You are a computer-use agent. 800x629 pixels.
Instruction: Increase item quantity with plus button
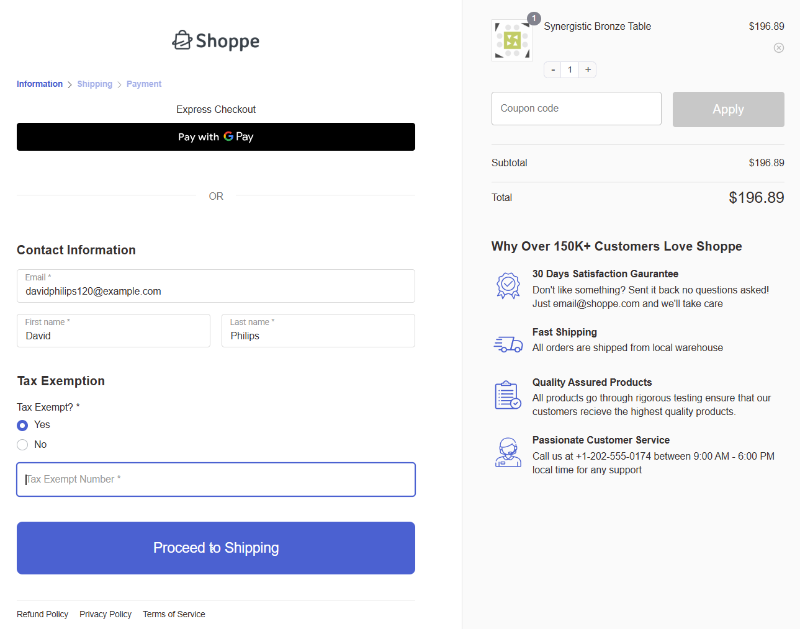[587, 69]
